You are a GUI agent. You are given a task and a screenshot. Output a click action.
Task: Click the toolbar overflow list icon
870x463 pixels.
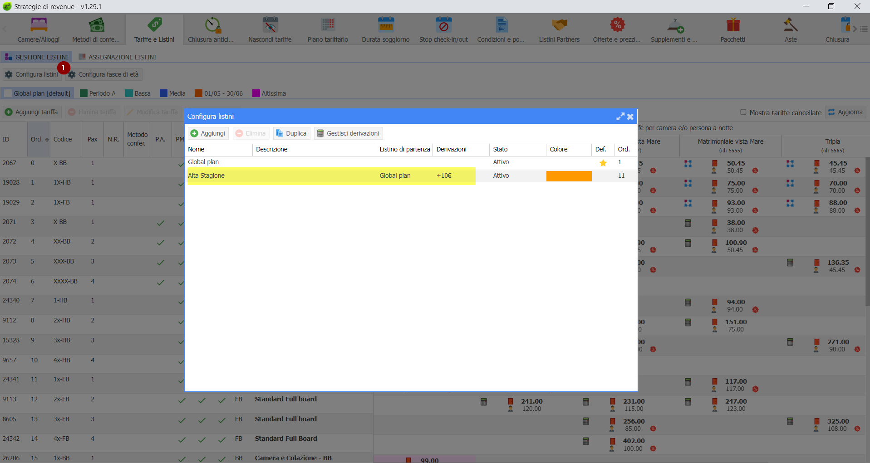point(864,29)
